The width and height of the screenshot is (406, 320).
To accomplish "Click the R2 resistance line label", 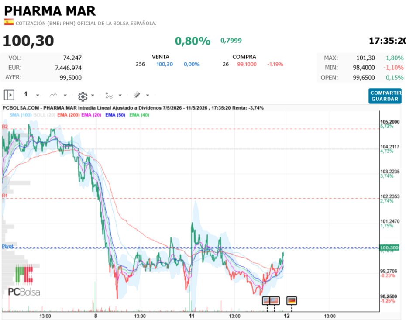I will coord(5,127).
